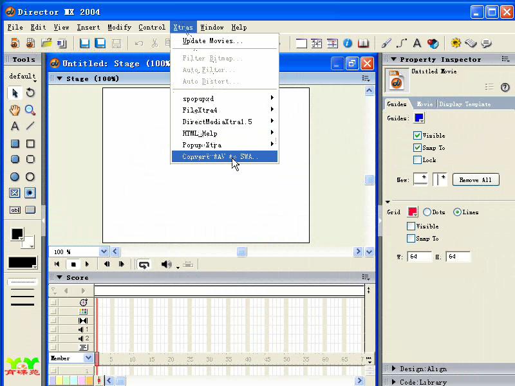This screenshot has height=386, width=515.
Task: Open the volume control dropdown on Stage
Action: pos(178,267)
